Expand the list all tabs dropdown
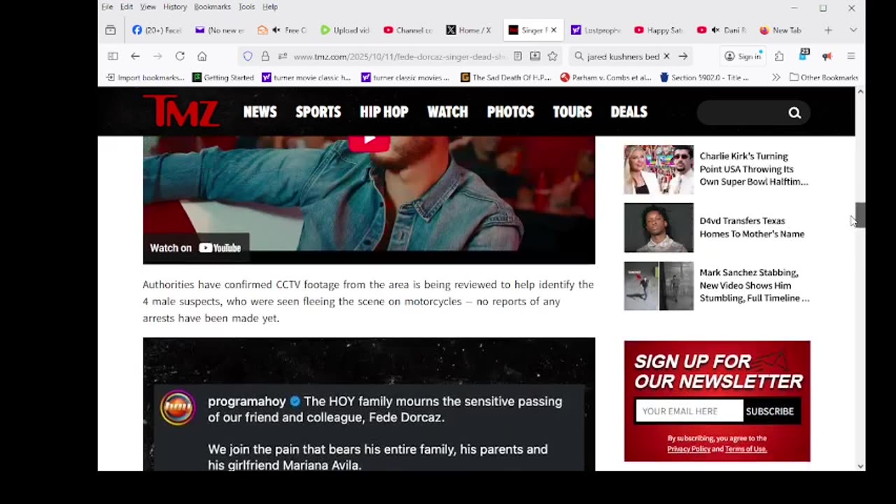896x504 pixels. pos(853,30)
